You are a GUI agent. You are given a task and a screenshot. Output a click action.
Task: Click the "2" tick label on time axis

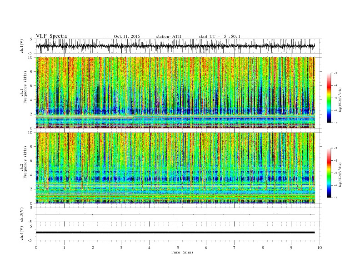[x=93, y=248]
